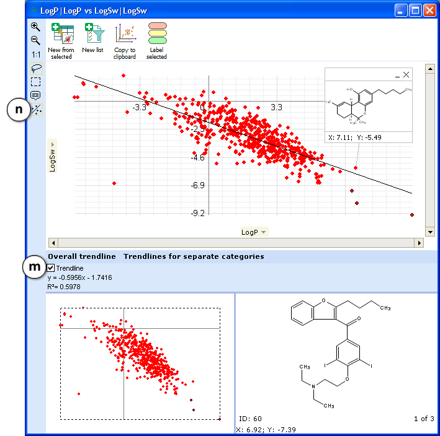Uncheck the Trendline checkbox
The width and height of the screenshot is (440, 436).
coord(51,268)
